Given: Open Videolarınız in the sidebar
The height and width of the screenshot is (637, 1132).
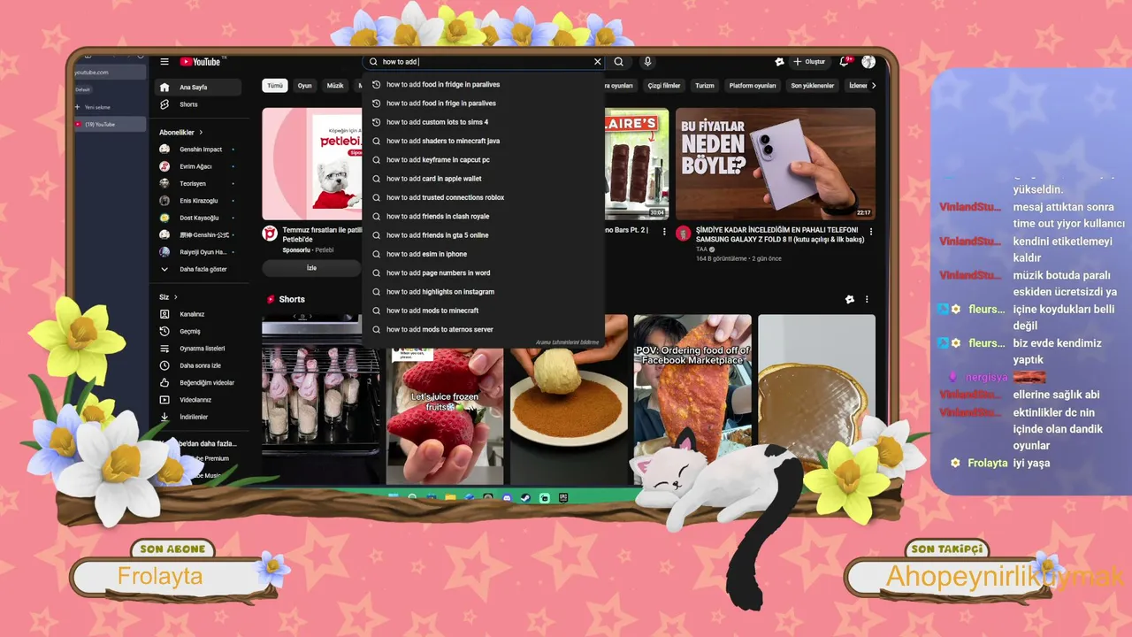Looking at the screenshot, I should click(196, 400).
